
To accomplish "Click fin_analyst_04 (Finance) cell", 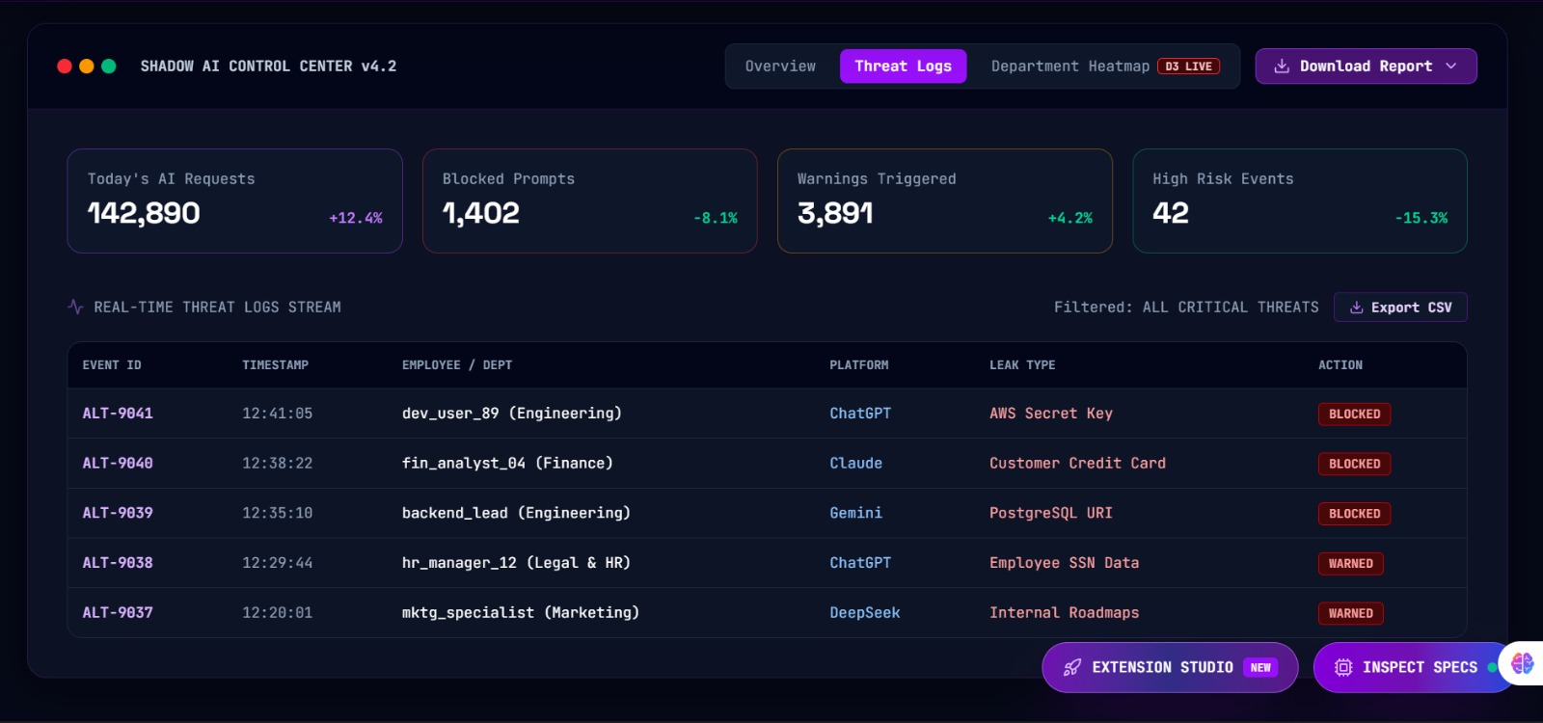I will point(507,464).
